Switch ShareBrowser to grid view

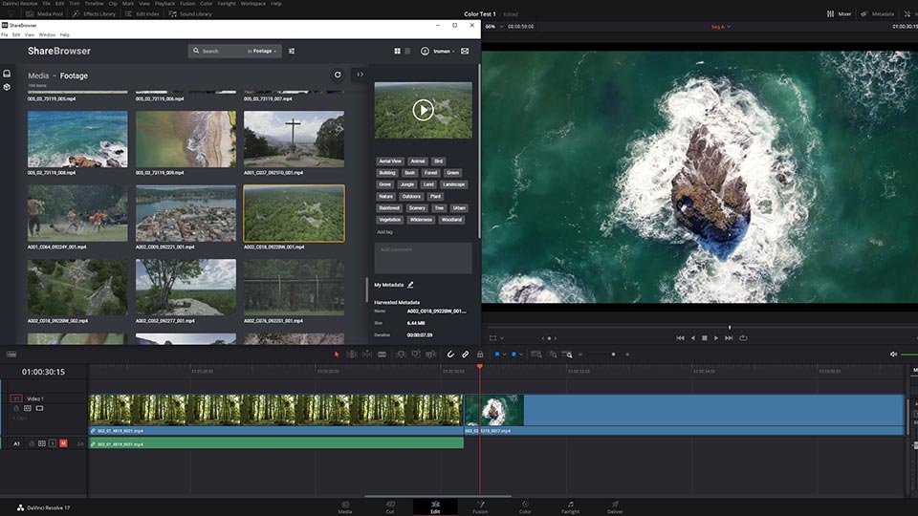[398, 51]
